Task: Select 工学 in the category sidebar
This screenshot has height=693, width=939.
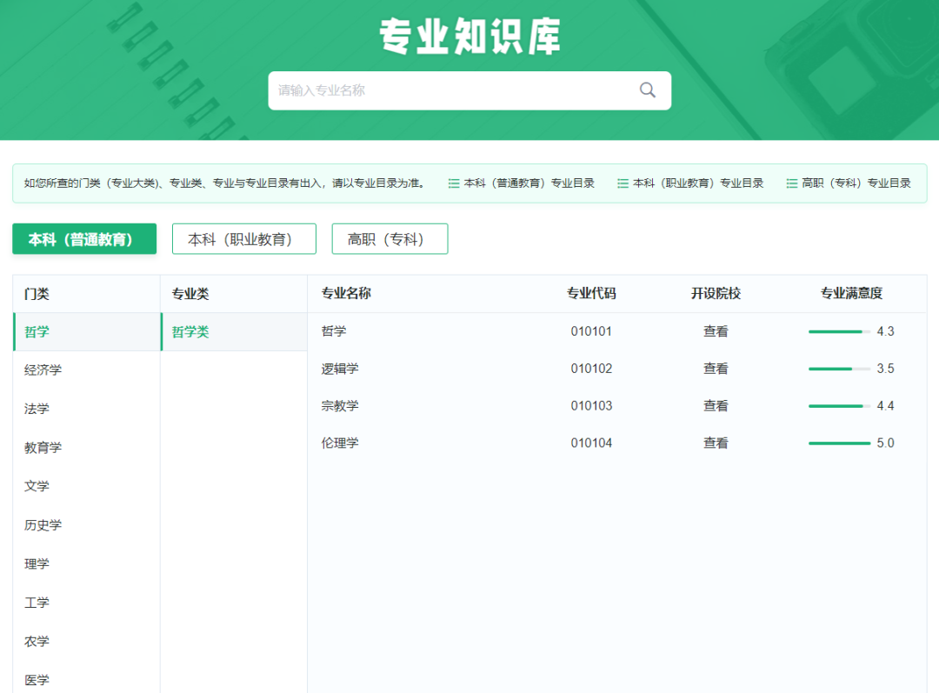Action: tap(36, 603)
